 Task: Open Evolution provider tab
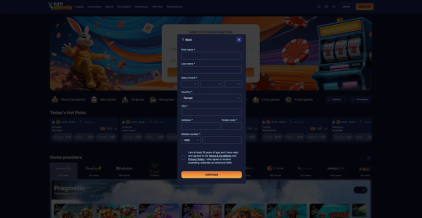click(x=124, y=171)
